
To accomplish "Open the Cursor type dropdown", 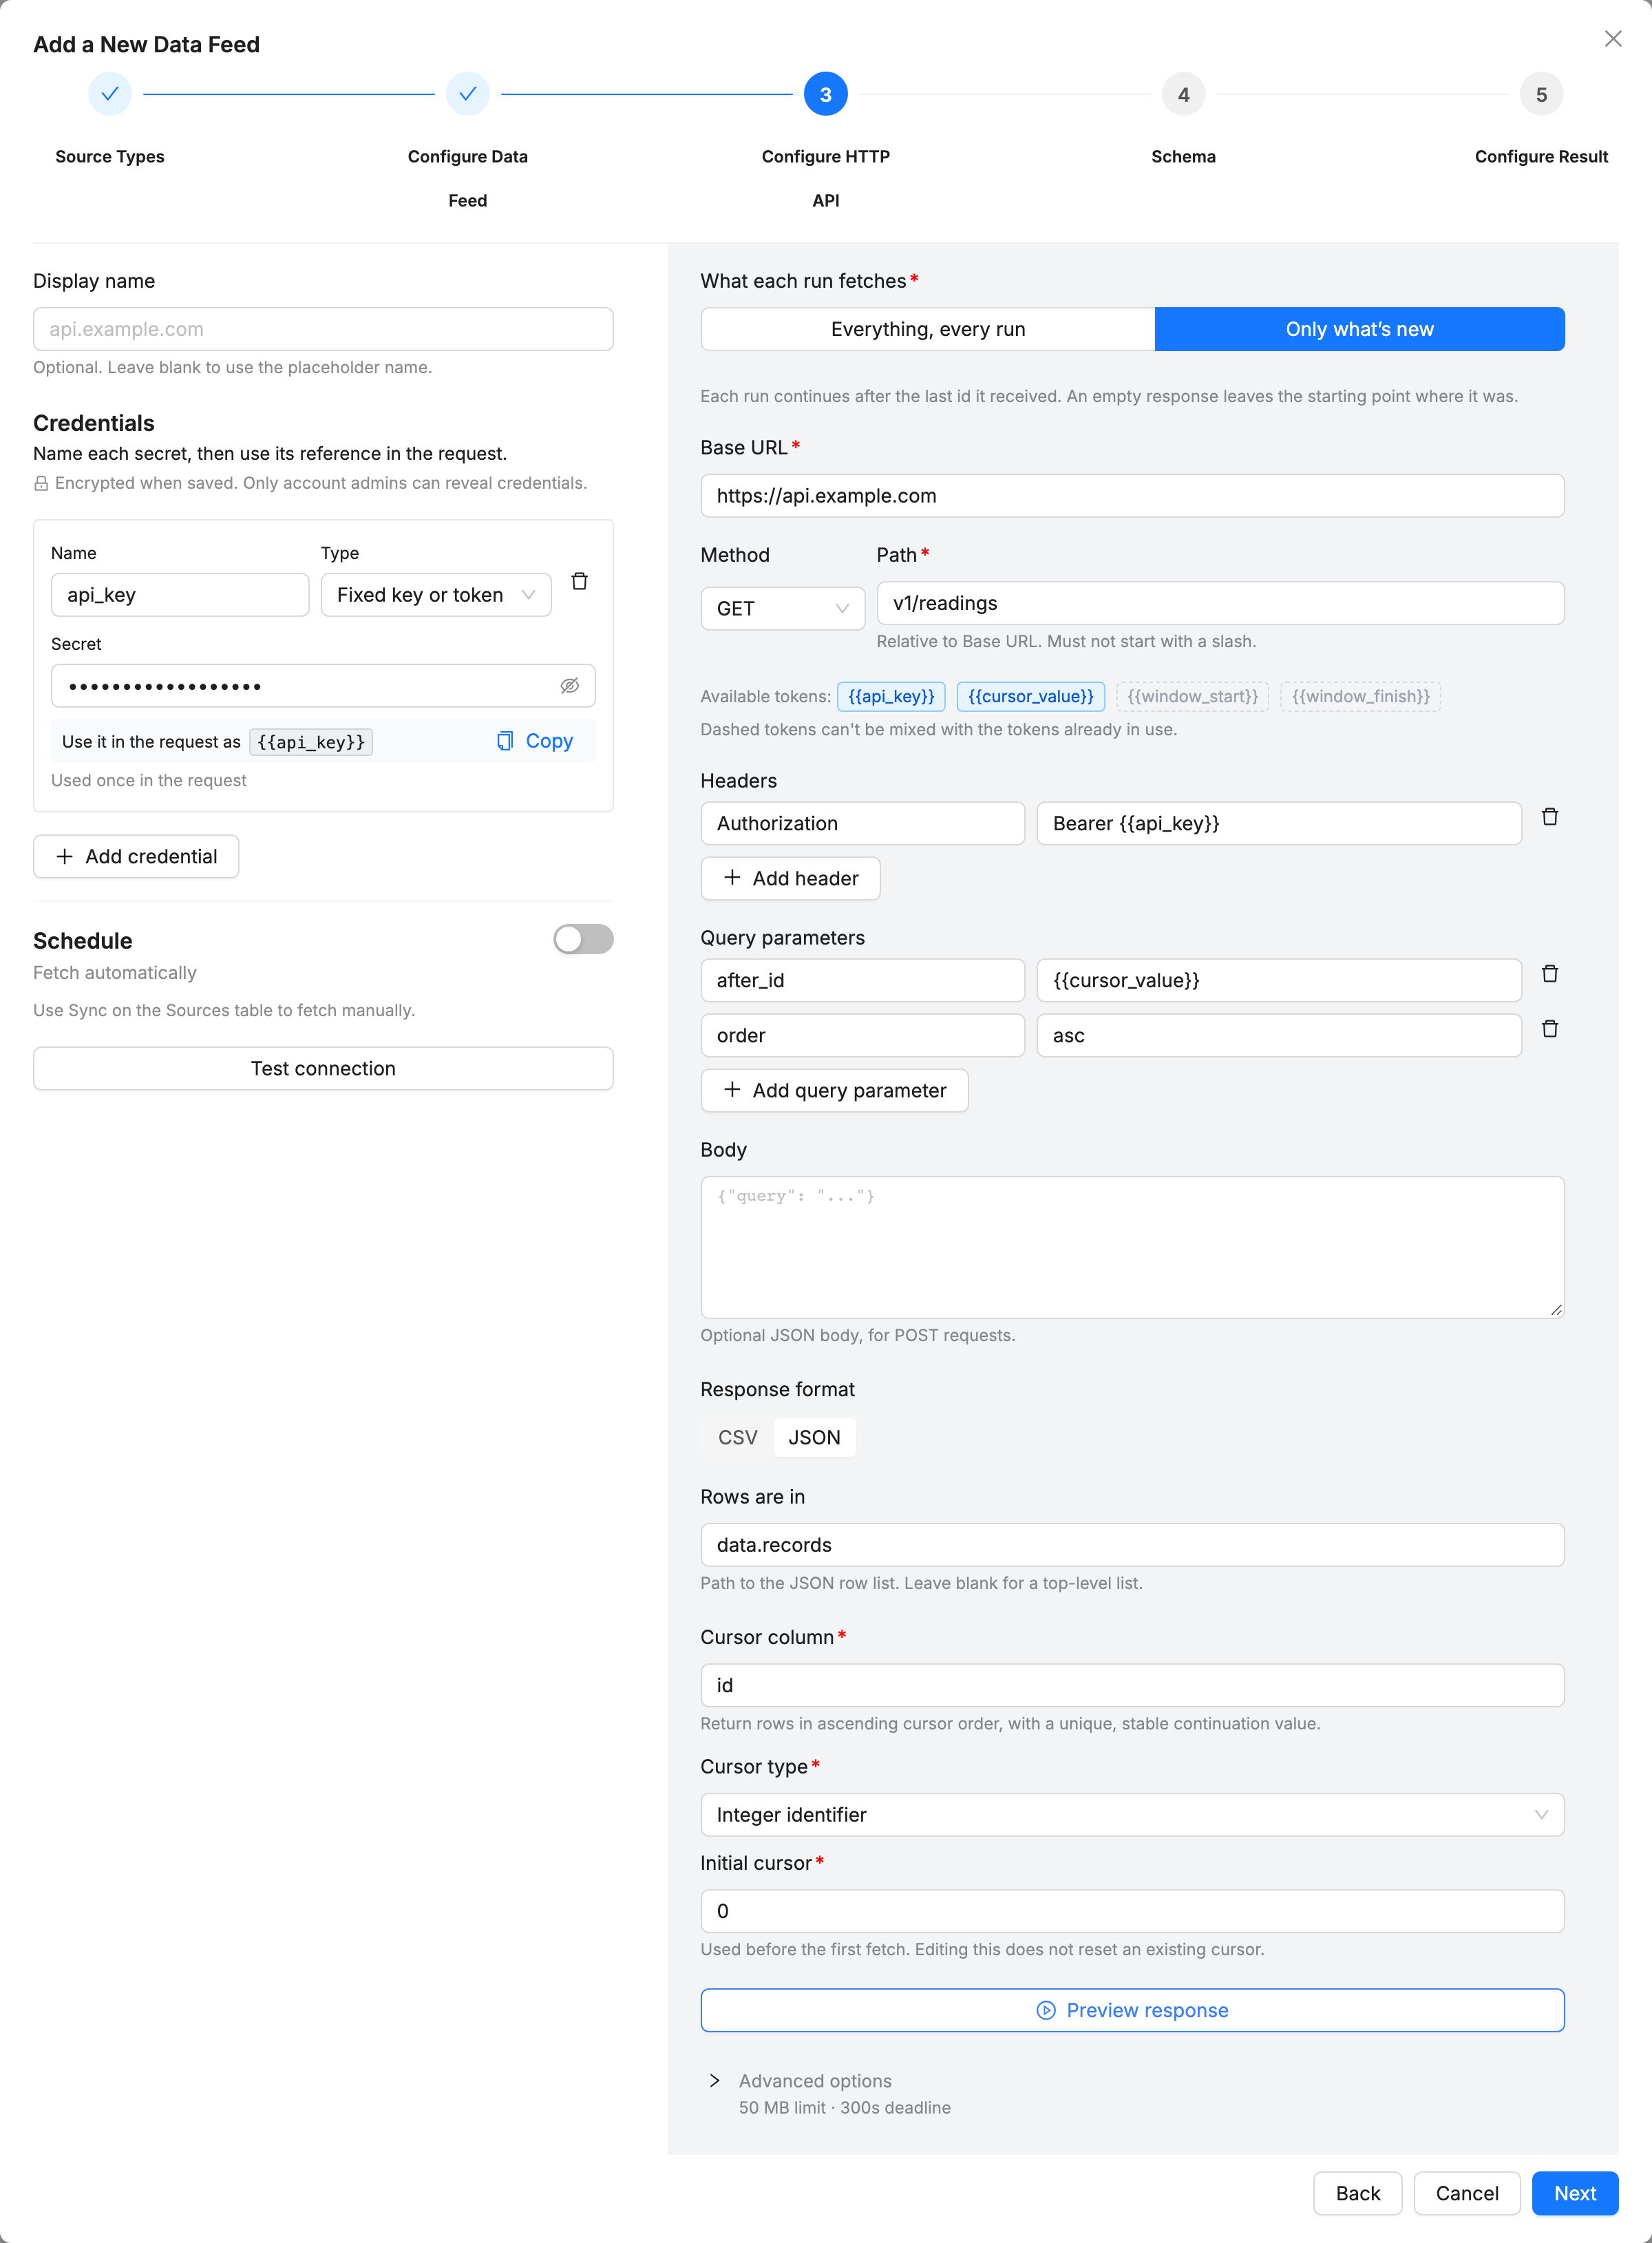I will [x=1132, y=1815].
